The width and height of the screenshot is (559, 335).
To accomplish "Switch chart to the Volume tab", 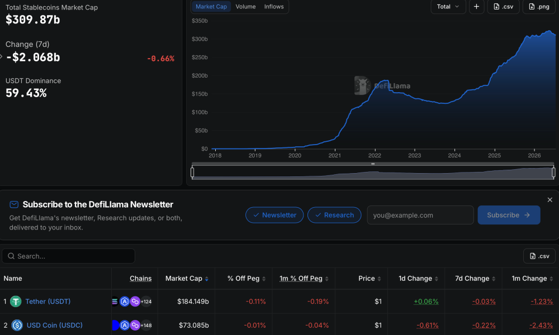I will pos(245,7).
